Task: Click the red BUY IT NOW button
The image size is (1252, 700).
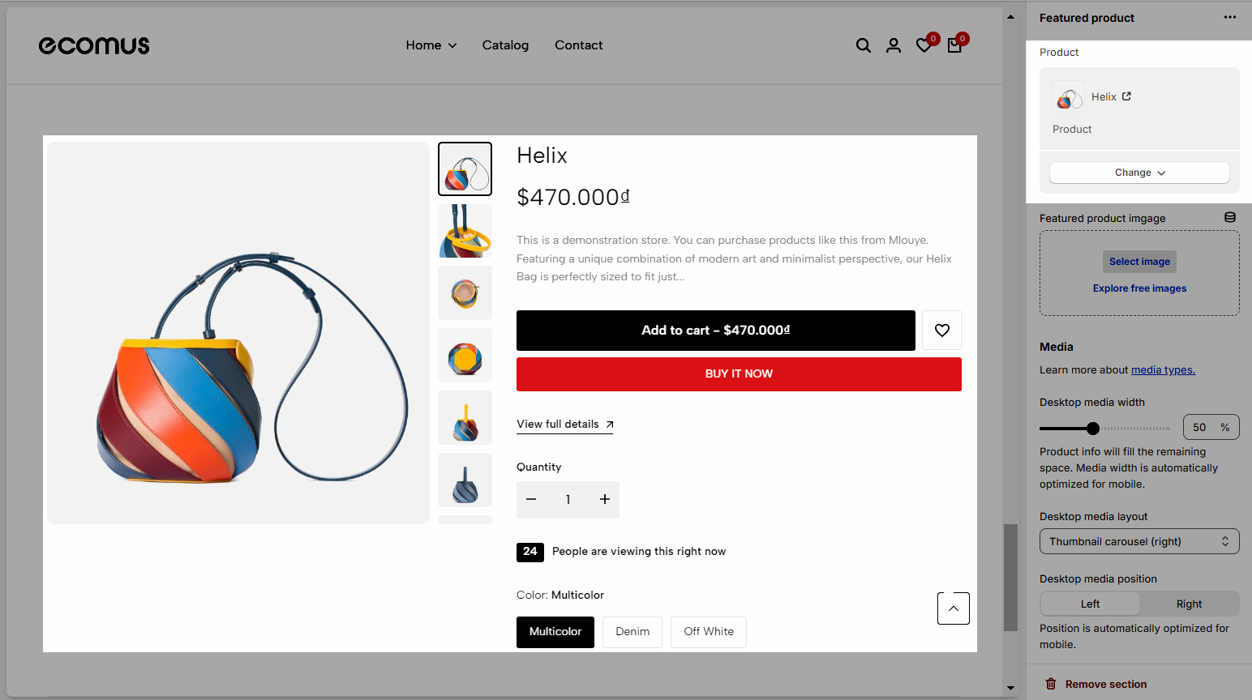Action: pos(739,374)
